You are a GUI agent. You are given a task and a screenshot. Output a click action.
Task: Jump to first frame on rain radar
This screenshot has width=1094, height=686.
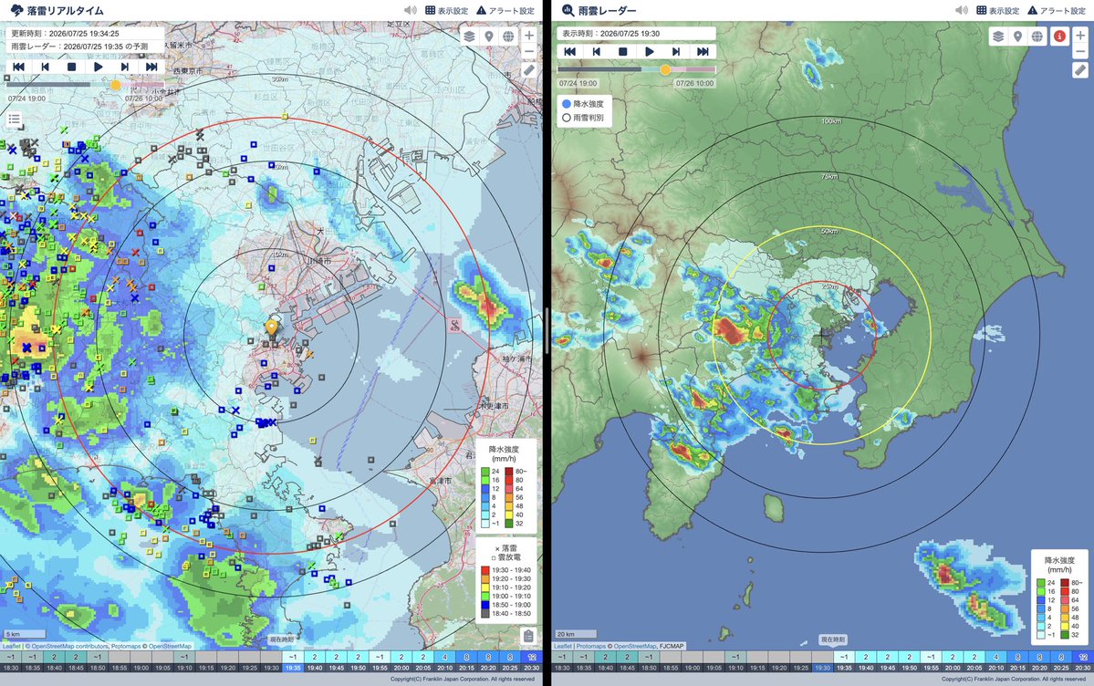pos(570,52)
